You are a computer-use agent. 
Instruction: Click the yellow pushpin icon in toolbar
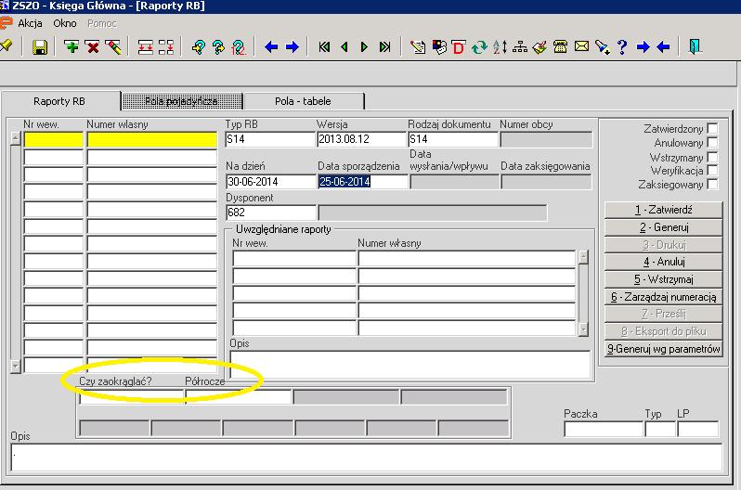click(6, 46)
